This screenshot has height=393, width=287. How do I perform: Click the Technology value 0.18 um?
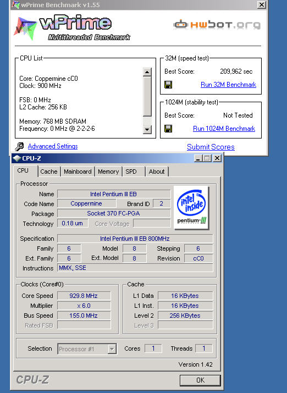[x=73, y=223]
